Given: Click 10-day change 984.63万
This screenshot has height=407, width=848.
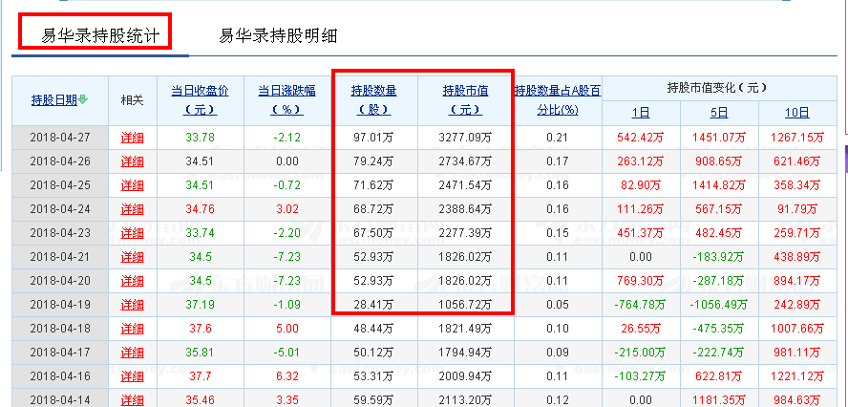Looking at the screenshot, I should 797,400.
